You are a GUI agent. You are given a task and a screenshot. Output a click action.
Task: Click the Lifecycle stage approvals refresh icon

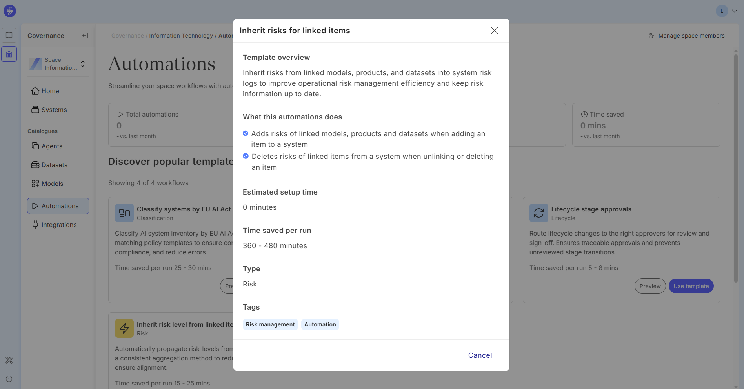[538, 213]
